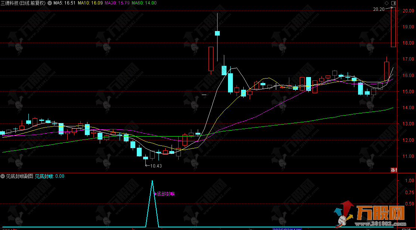Click the 18.00 price axis label
Image resolution: width=416 pixels, height=230 pixels.
click(x=408, y=43)
